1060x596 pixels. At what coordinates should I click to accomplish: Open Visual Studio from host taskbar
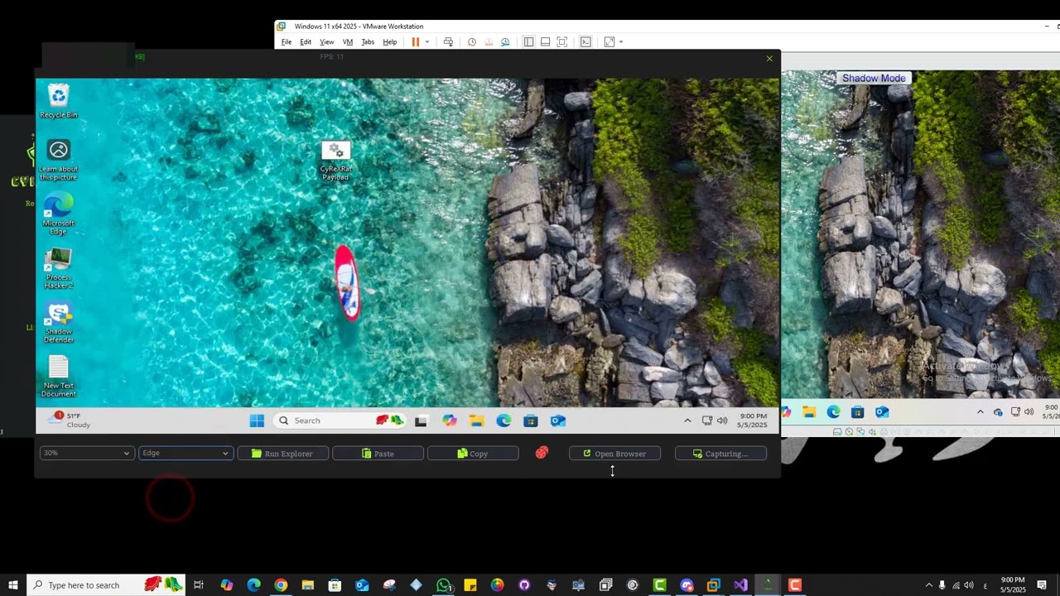[x=740, y=585]
